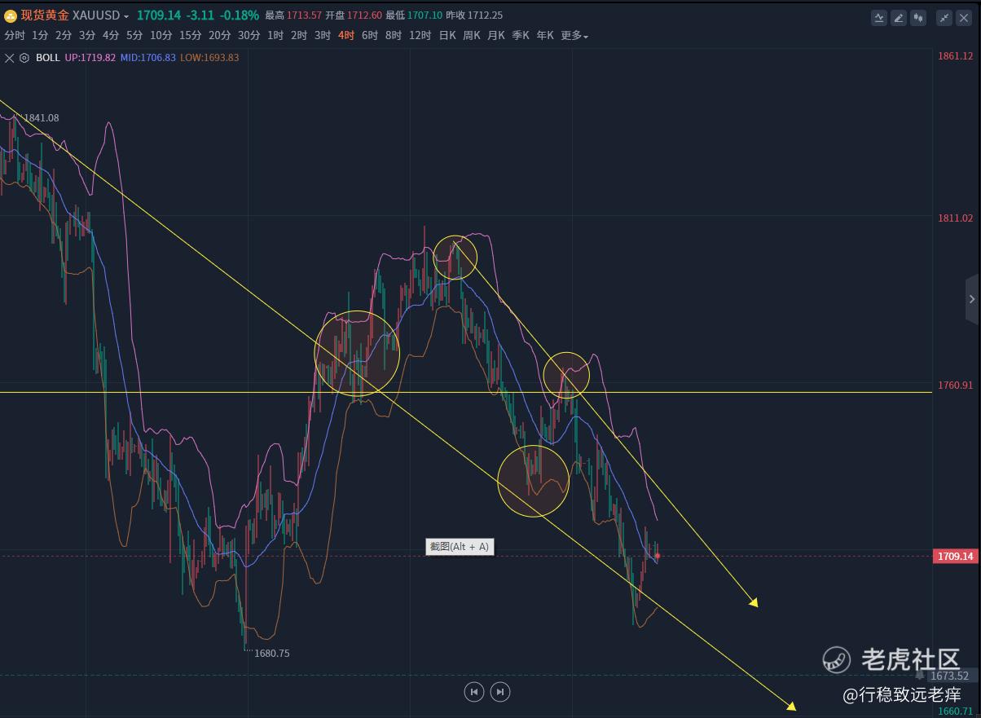This screenshot has width=981, height=718.
Task: Switch to 3时 timeframe
Action: (x=323, y=36)
